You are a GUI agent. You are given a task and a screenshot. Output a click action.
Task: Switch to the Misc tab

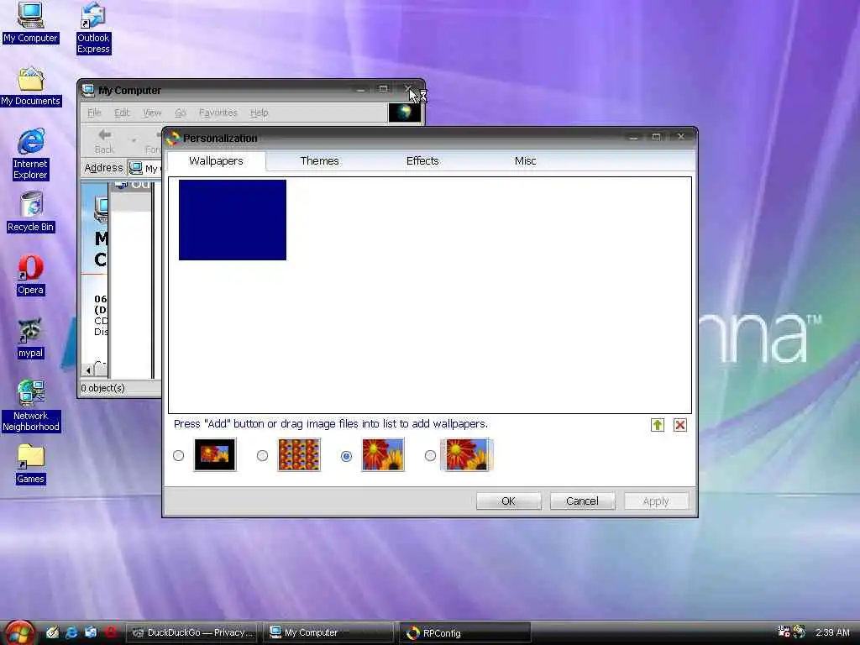[x=525, y=160]
